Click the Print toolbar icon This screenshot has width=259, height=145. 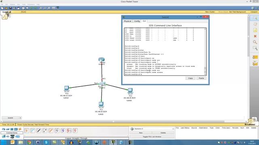pos(14,8)
